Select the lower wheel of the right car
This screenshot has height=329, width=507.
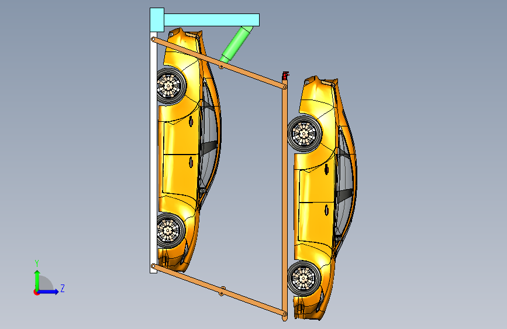tap(304, 278)
